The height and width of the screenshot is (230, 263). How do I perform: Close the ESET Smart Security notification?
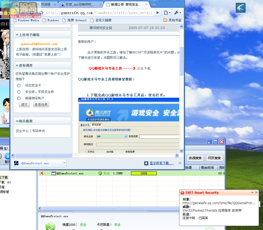(256, 192)
